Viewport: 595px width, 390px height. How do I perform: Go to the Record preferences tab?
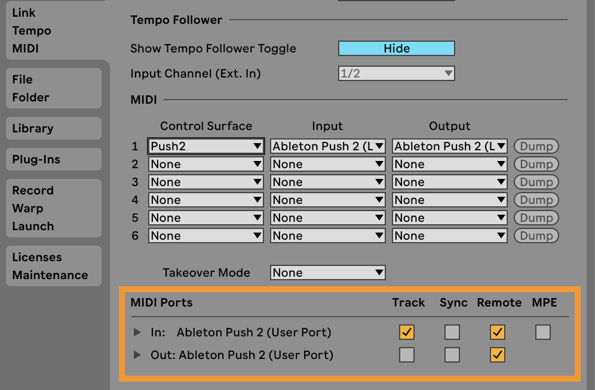(33, 190)
